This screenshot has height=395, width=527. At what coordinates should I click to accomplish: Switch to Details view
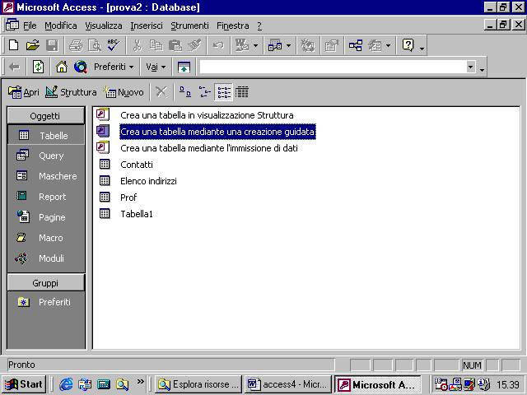coord(242,91)
